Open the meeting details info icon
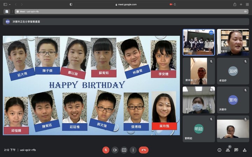The height and width of the screenshot is (157, 252). coord(219,150)
